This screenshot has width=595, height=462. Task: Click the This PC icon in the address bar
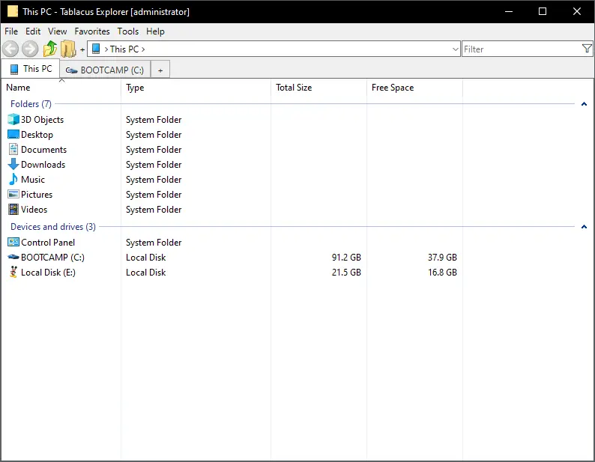96,49
